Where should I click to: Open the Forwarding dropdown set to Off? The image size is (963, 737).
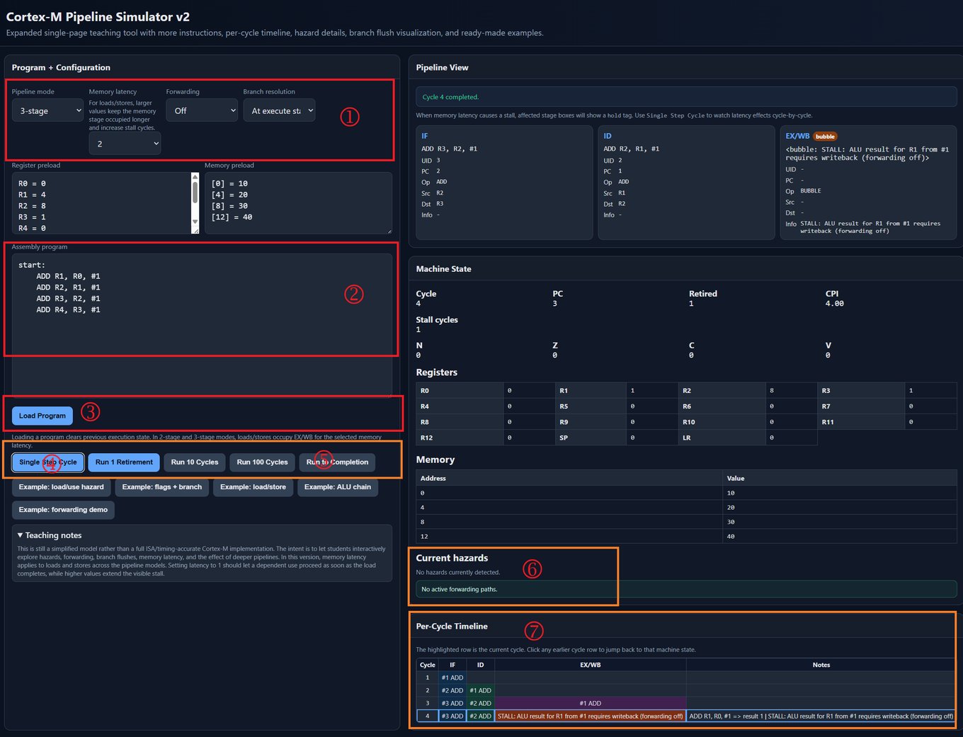pos(202,110)
